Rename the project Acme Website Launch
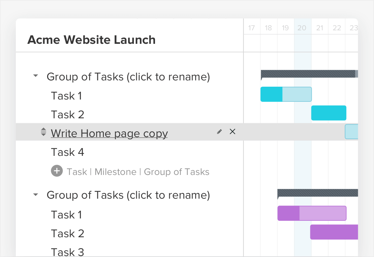Viewport: 374px width, 257px height. coord(91,40)
